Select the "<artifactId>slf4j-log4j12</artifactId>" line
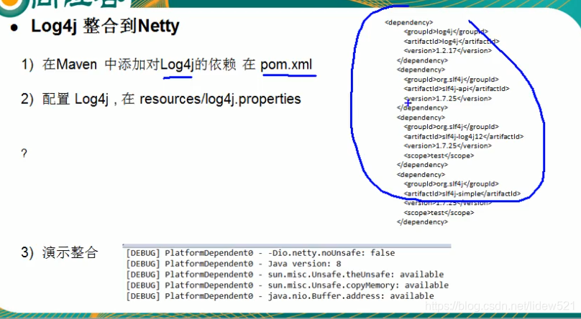The width and height of the screenshot is (581, 319). coord(464,136)
